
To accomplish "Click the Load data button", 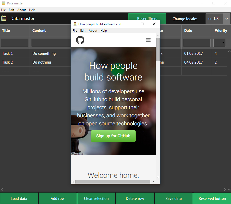I will coord(19,198).
